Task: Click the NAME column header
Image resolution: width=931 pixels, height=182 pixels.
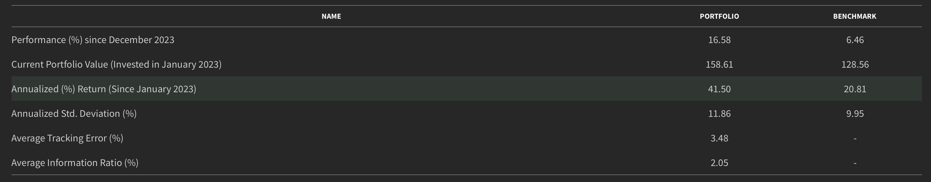Action: (331, 16)
